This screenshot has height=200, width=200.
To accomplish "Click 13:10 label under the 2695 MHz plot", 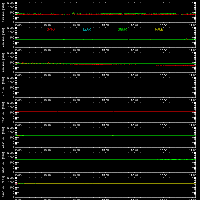I will (47, 125).
